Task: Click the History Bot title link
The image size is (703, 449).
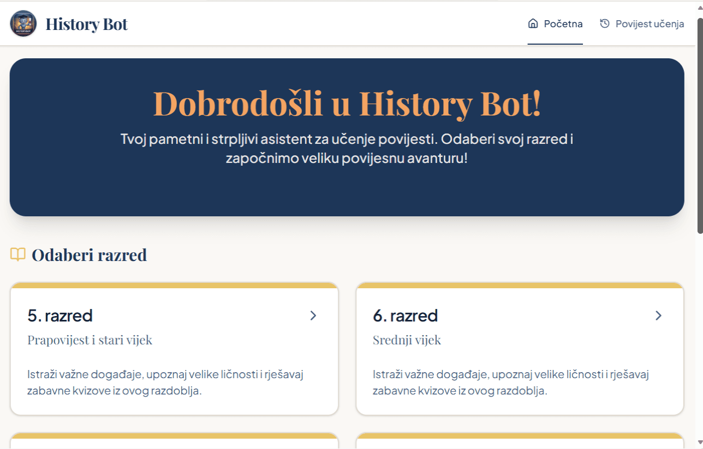Action: coord(87,24)
